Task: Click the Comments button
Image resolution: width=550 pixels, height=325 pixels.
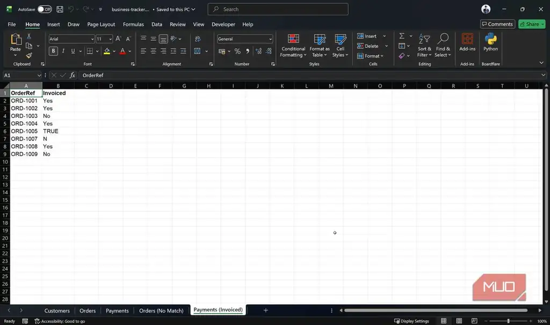Action: coord(497,24)
